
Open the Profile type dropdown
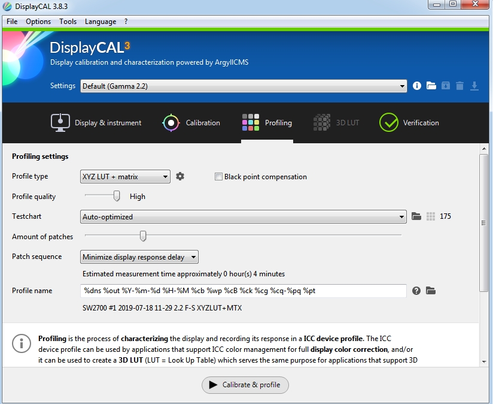click(125, 177)
